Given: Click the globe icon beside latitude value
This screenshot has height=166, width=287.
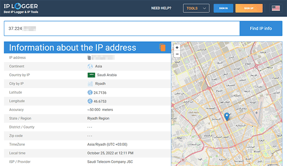Looking at the screenshot, I should pos(90,92).
